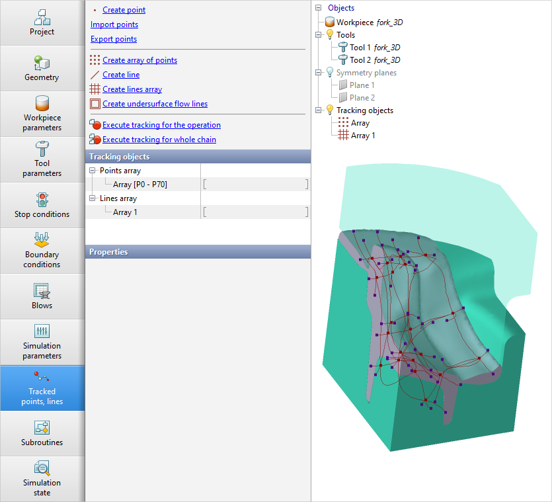Open the Project sidebar section
This screenshot has width=552, height=502.
pyautogui.click(x=42, y=22)
